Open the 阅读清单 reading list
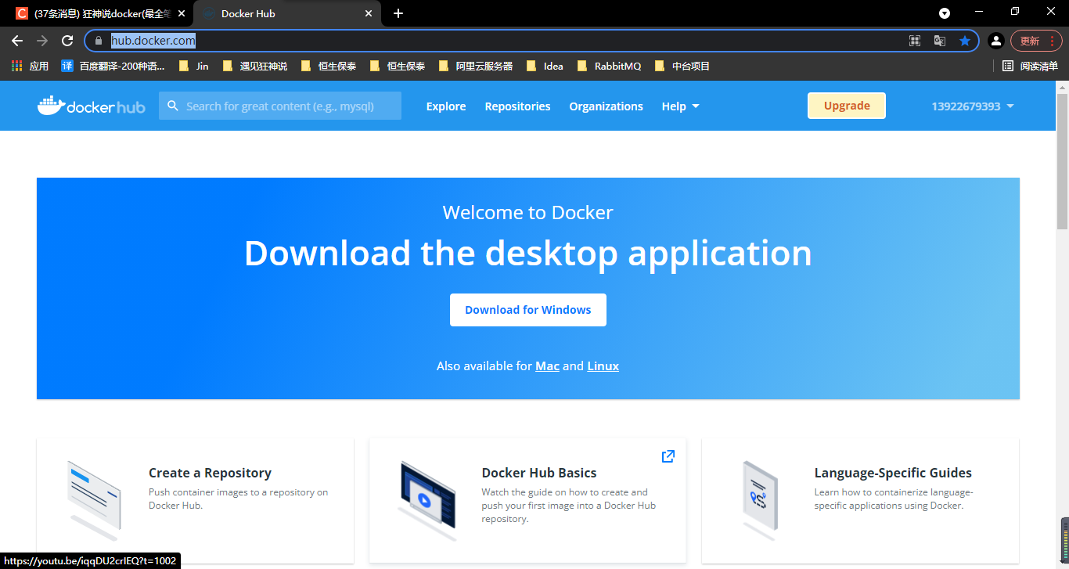 [1030, 67]
